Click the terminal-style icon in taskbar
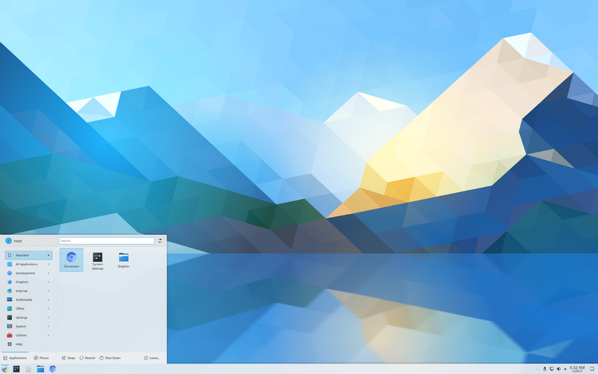The width and height of the screenshot is (598, 374). (16, 369)
